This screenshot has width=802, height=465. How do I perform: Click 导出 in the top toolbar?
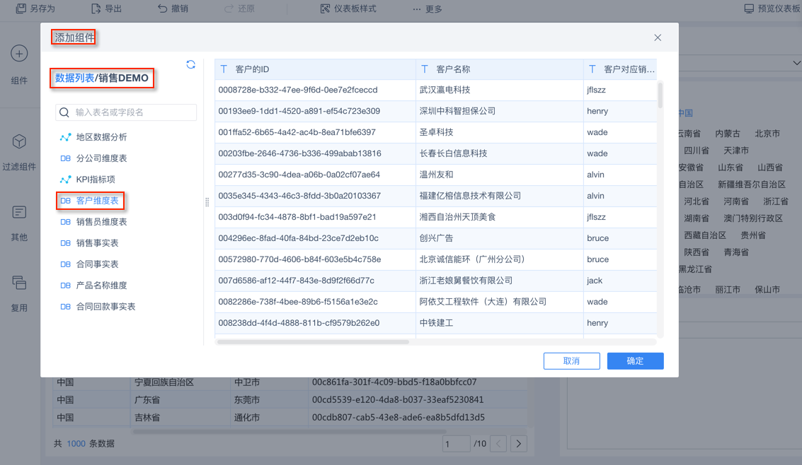pyautogui.click(x=106, y=8)
